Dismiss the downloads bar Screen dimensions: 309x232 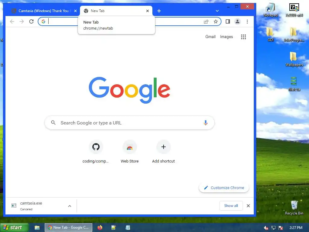point(248,206)
